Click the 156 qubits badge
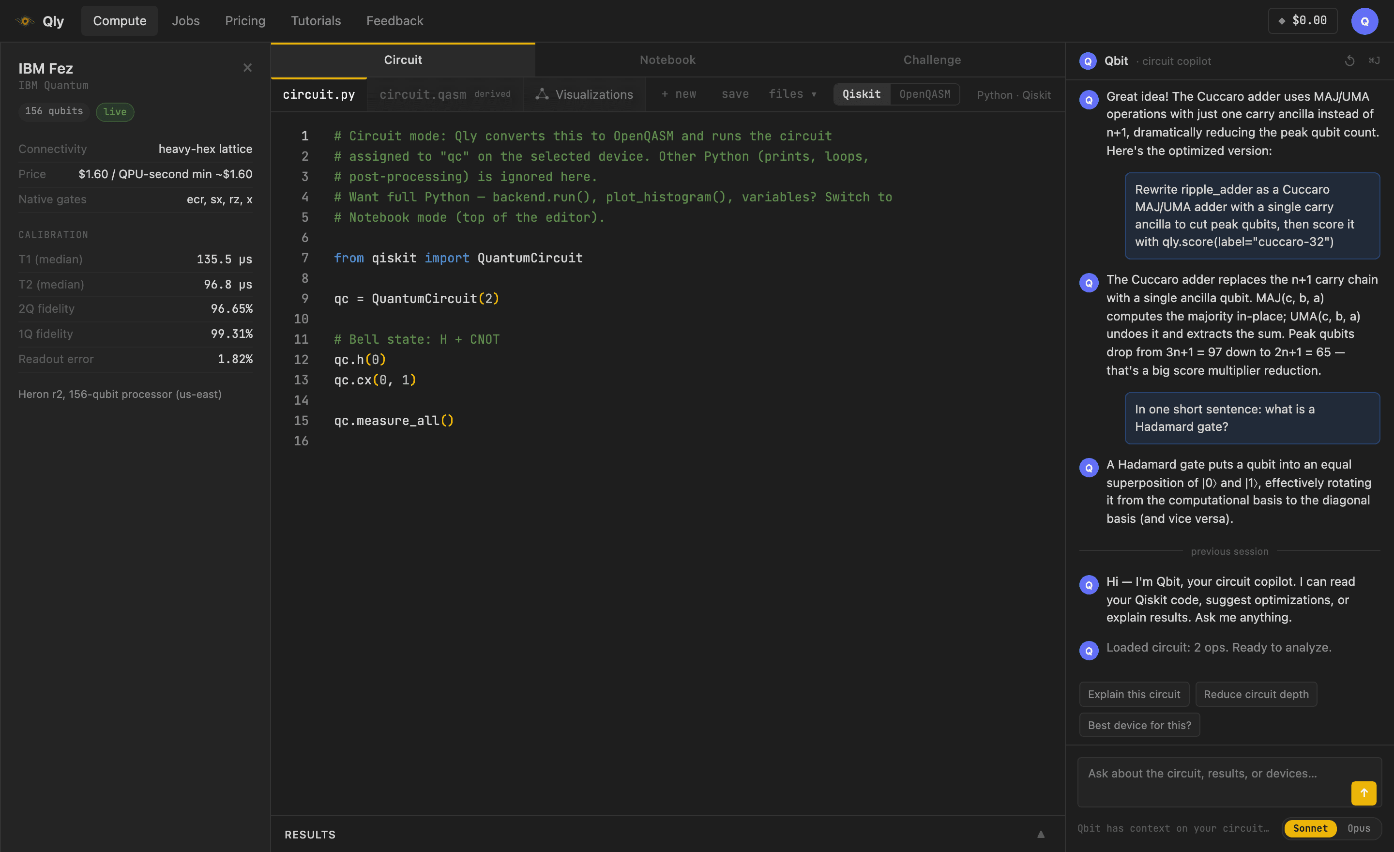The width and height of the screenshot is (1394, 852). click(54, 111)
